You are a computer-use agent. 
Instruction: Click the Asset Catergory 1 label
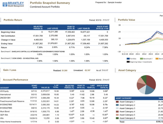127,102
